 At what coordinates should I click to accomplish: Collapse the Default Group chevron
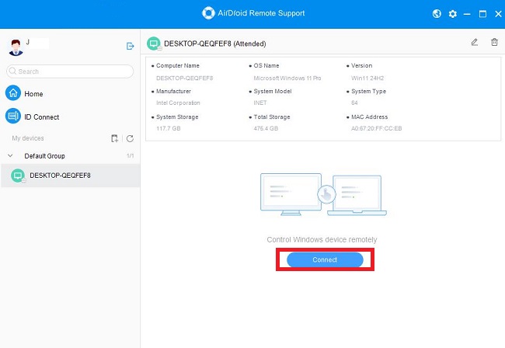click(11, 155)
